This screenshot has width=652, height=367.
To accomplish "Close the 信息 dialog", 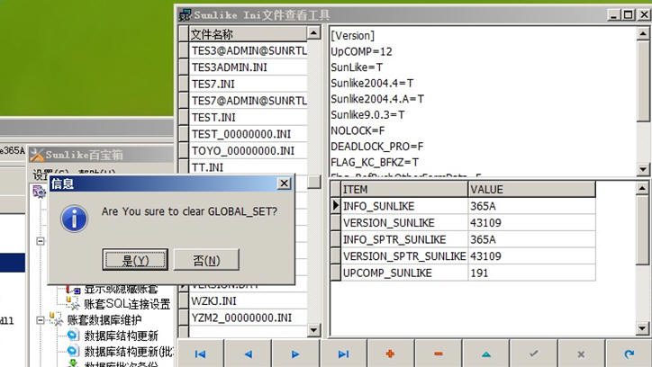I will tap(285, 183).
